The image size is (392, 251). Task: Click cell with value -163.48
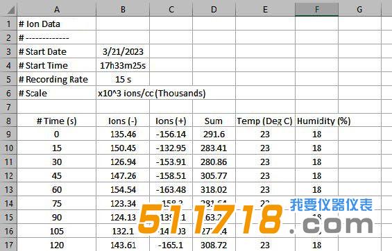click(171, 189)
